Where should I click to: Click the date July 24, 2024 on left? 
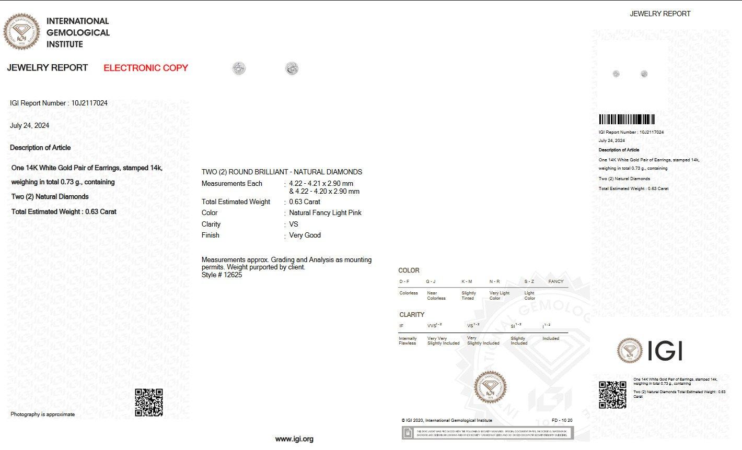coord(30,125)
